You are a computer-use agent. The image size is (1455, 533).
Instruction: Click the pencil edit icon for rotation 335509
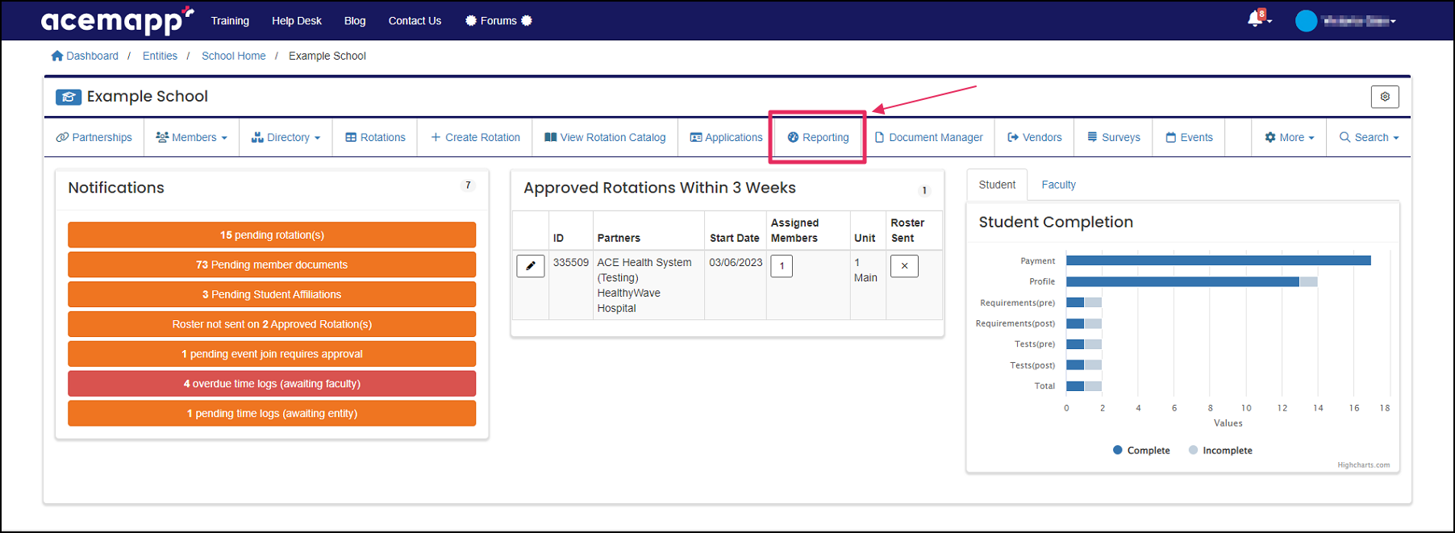(x=531, y=266)
